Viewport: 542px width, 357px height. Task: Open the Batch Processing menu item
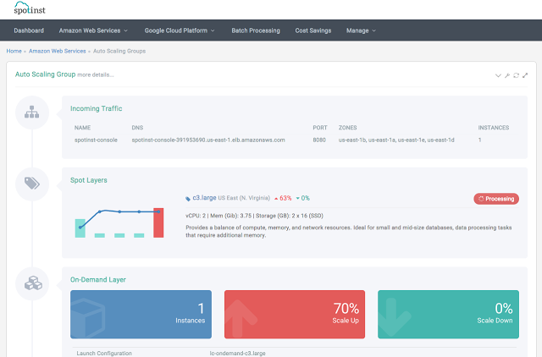pos(255,30)
